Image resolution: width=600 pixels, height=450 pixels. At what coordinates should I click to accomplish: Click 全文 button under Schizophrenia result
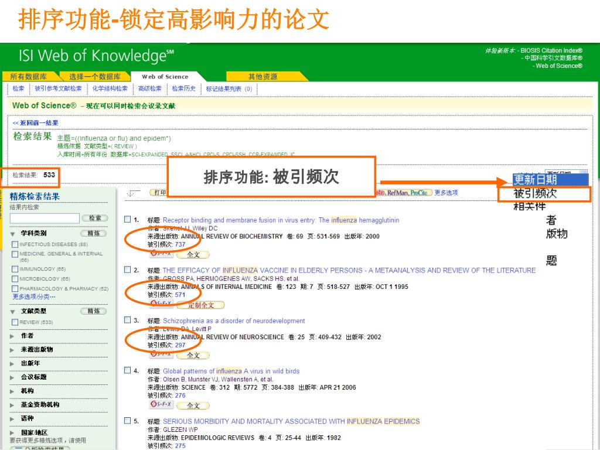tap(193, 355)
